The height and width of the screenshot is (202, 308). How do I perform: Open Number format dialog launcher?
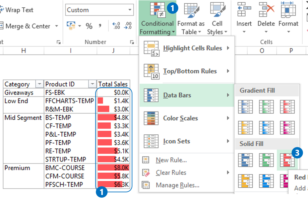click(x=132, y=42)
